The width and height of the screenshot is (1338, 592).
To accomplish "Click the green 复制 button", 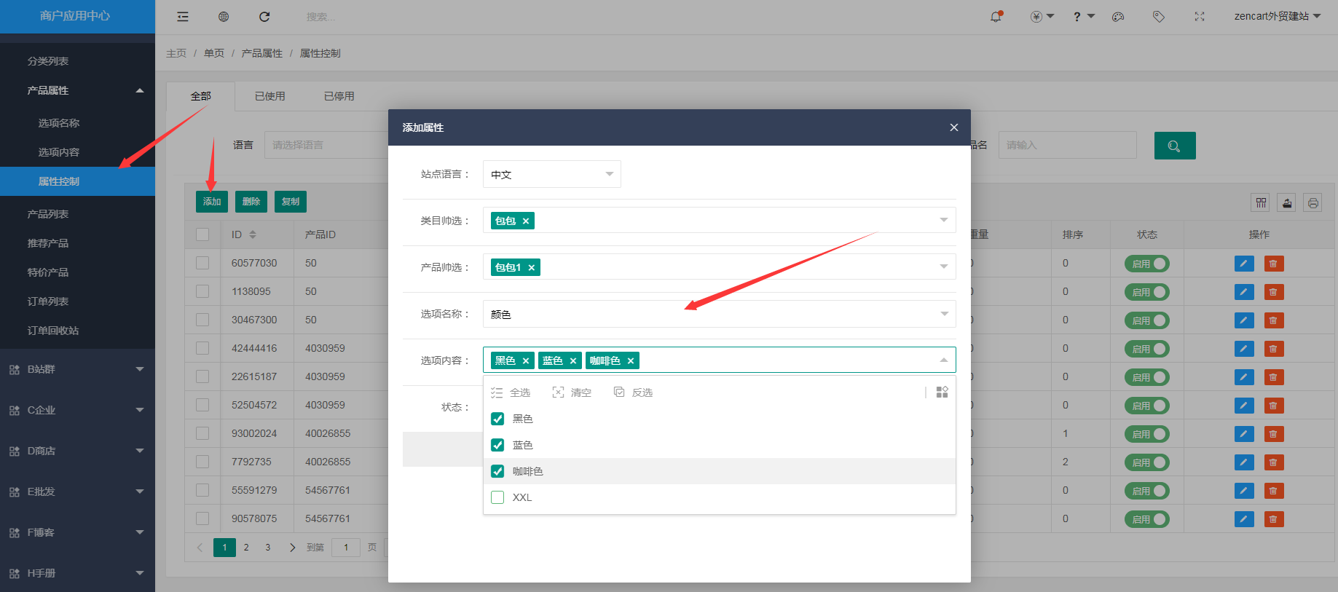I will tap(291, 202).
